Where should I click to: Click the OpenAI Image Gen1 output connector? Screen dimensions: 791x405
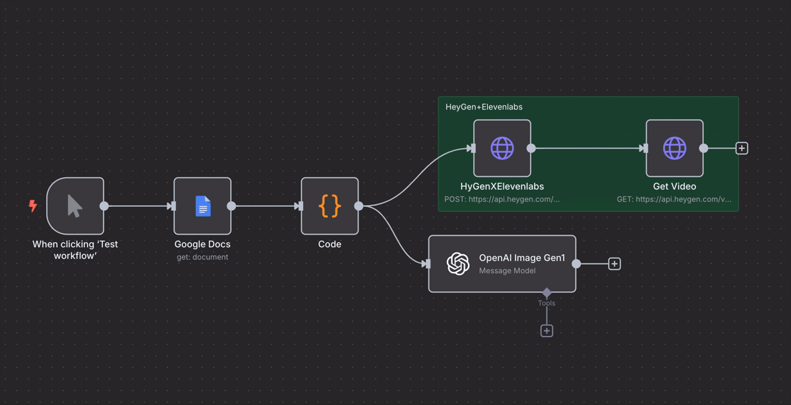pos(576,263)
